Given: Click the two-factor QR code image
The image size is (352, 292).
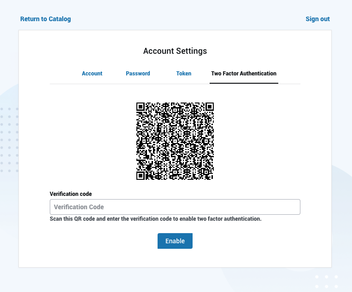Looking at the screenshot, I should pyautogui.click(x=175, y=141).
